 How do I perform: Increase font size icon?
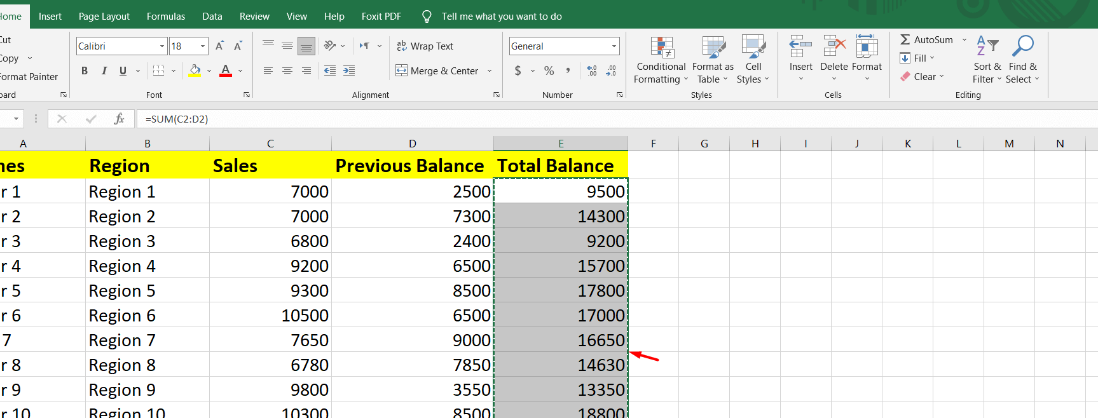coord(219,46)
